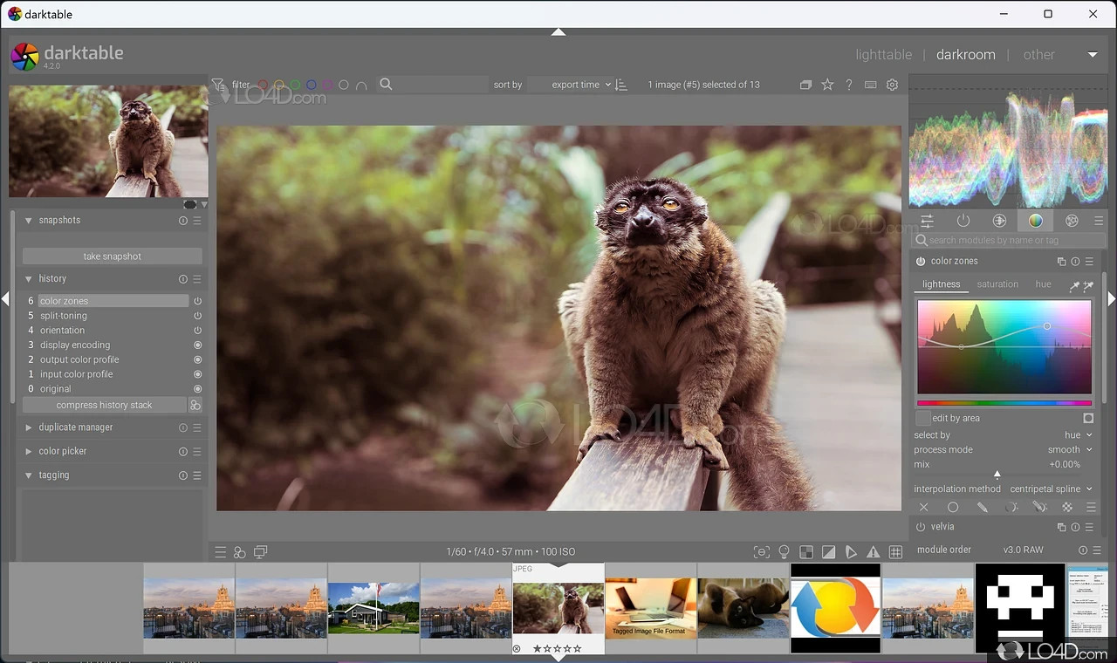Select the lightness tab
This screenshot has height=663, width=1117.
point(941,284)
